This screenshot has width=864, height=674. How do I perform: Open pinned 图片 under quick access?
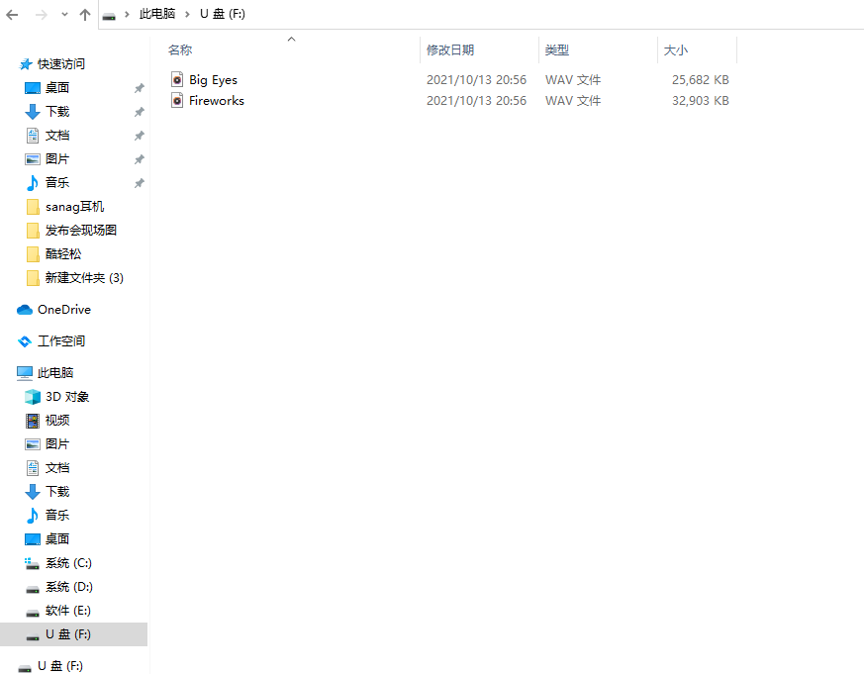point(57,158)
